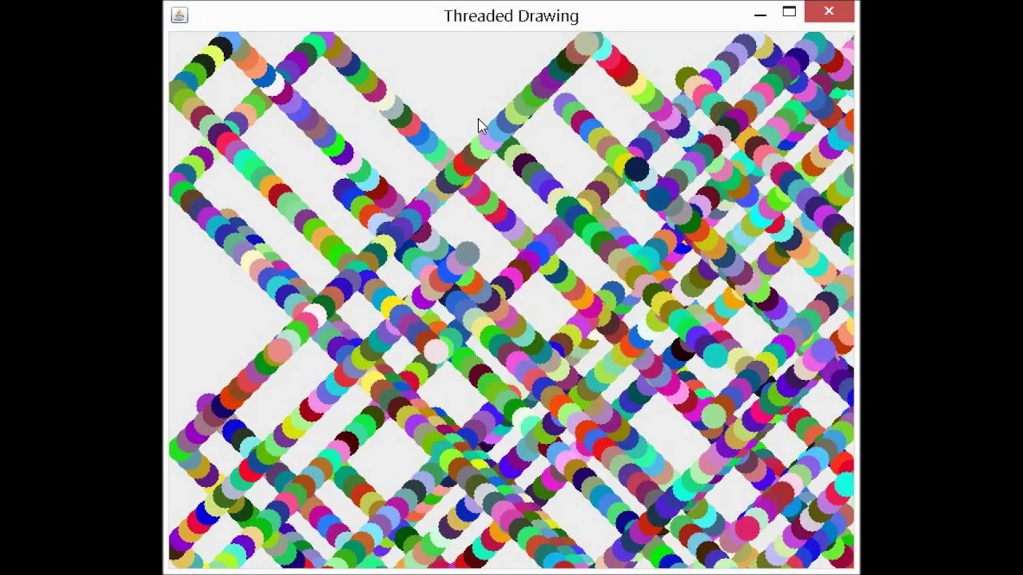
Task: Click the Java icon in title bar
Action: click(179, 15)
